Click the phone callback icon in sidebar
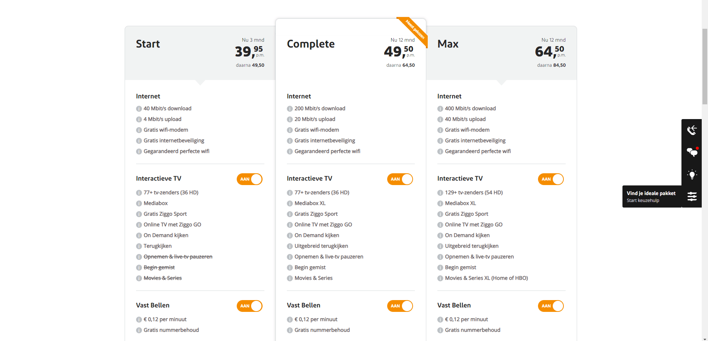Screen dimensions: 708x341 [691, 130]
